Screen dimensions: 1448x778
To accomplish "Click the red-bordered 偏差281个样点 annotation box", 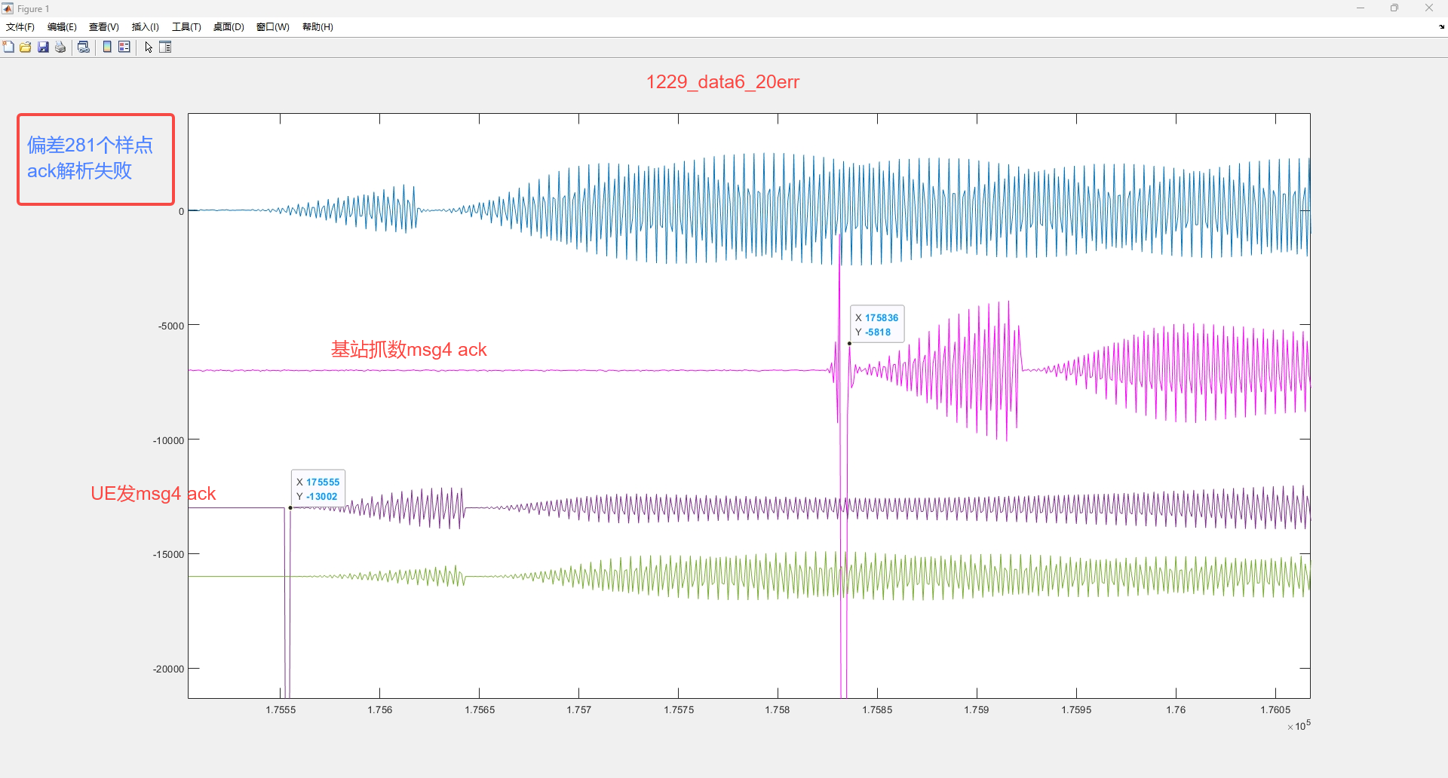I will tap(96, 159).
